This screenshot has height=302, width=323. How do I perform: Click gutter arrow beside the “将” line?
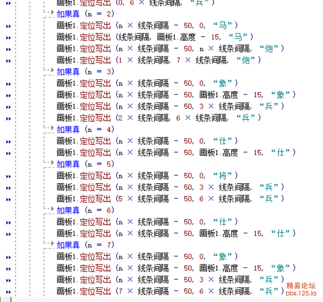click(8, 177)
